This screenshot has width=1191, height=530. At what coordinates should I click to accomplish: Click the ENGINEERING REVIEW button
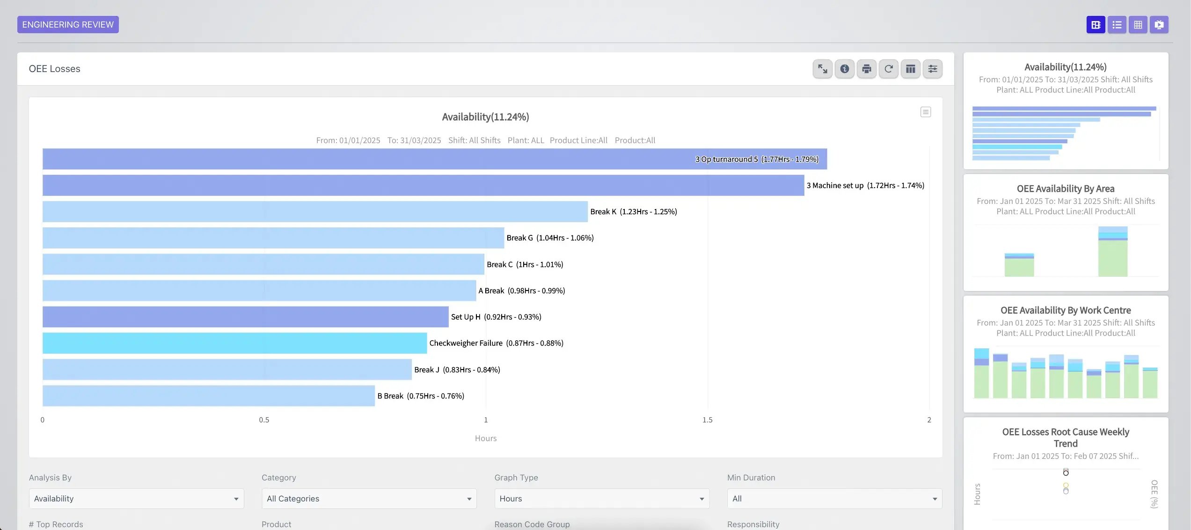coord(67,24)
